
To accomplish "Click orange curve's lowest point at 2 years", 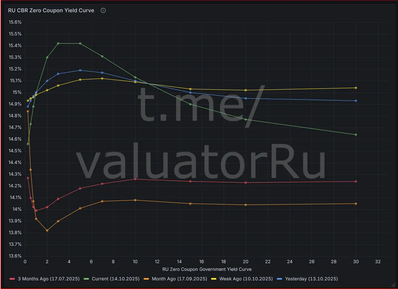I will tap(47, 230).
